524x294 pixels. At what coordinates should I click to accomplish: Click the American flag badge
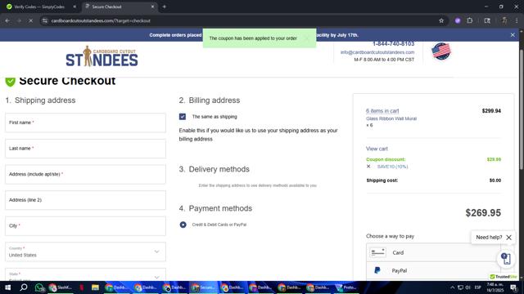click(441, 51)
